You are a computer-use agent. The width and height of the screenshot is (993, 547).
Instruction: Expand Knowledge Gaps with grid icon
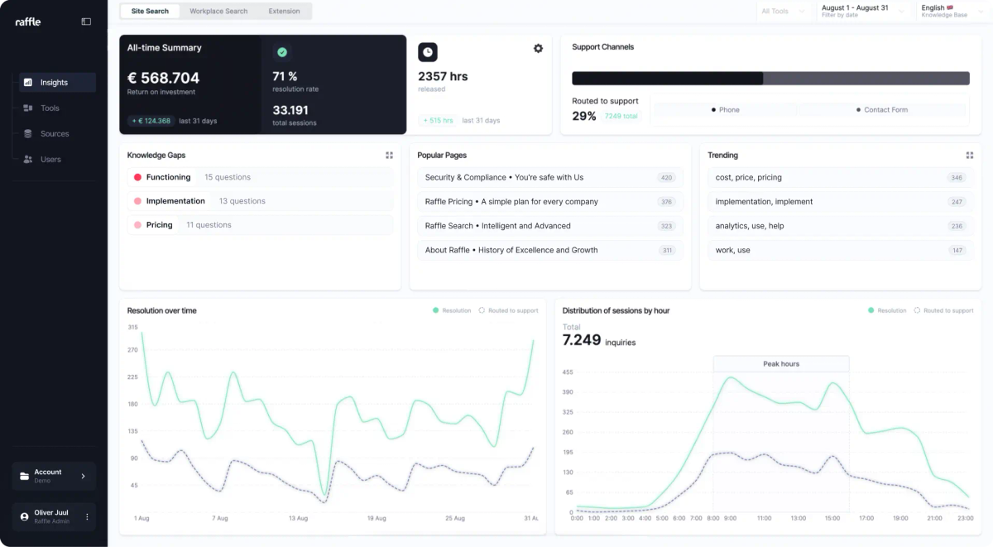(390, 156)
